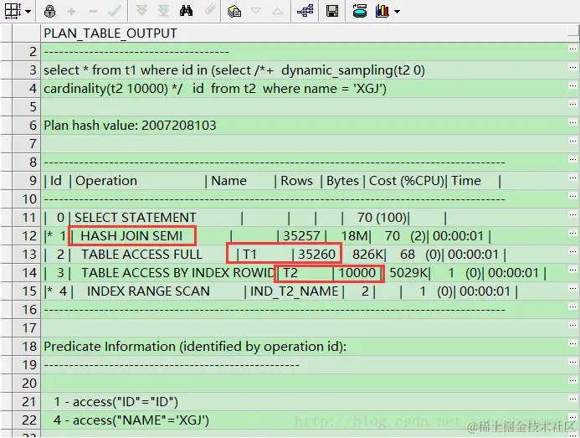Open ellipsis button on row 3
This screenshot has height=438, width=580.
coord(573,67)
